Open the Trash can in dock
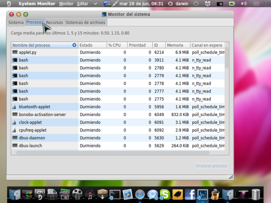This screenshot has height=203, width=271. click(256, 194)
